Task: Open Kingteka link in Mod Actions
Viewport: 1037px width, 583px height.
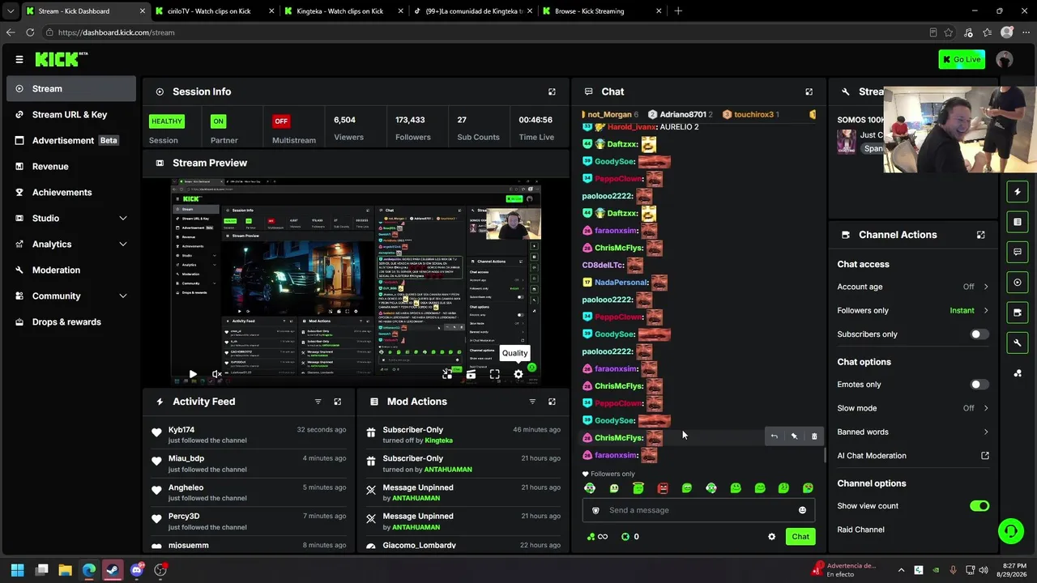Action: (439, 440)
